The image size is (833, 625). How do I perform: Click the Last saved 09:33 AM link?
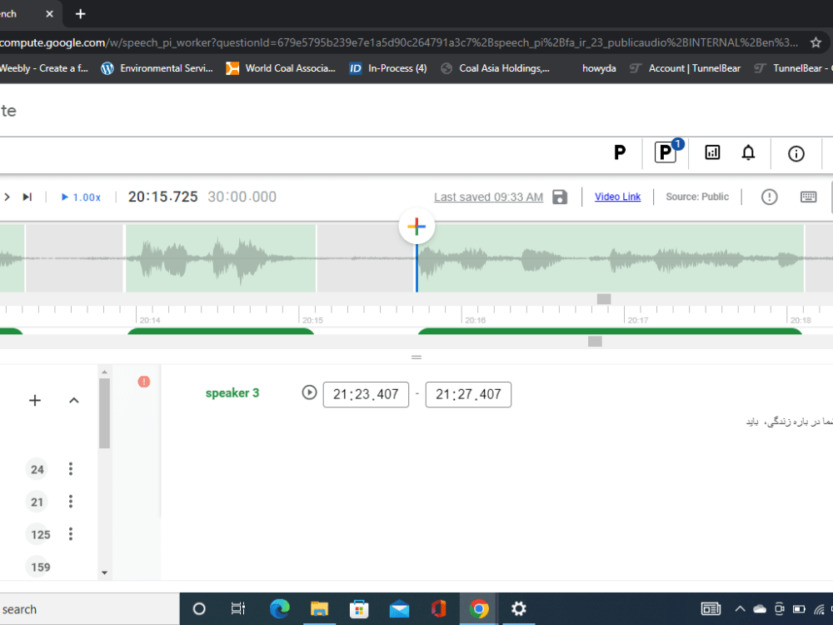(488, 197)
